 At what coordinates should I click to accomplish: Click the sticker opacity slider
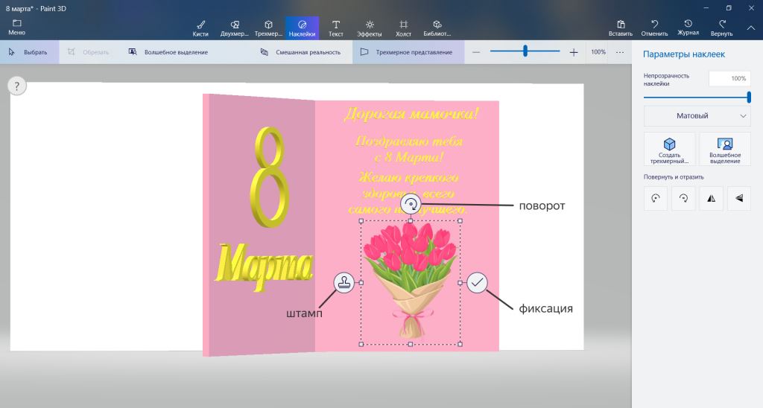click(697, 98)
